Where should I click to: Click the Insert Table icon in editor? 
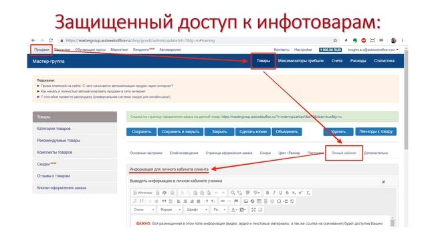coord(259,202)
